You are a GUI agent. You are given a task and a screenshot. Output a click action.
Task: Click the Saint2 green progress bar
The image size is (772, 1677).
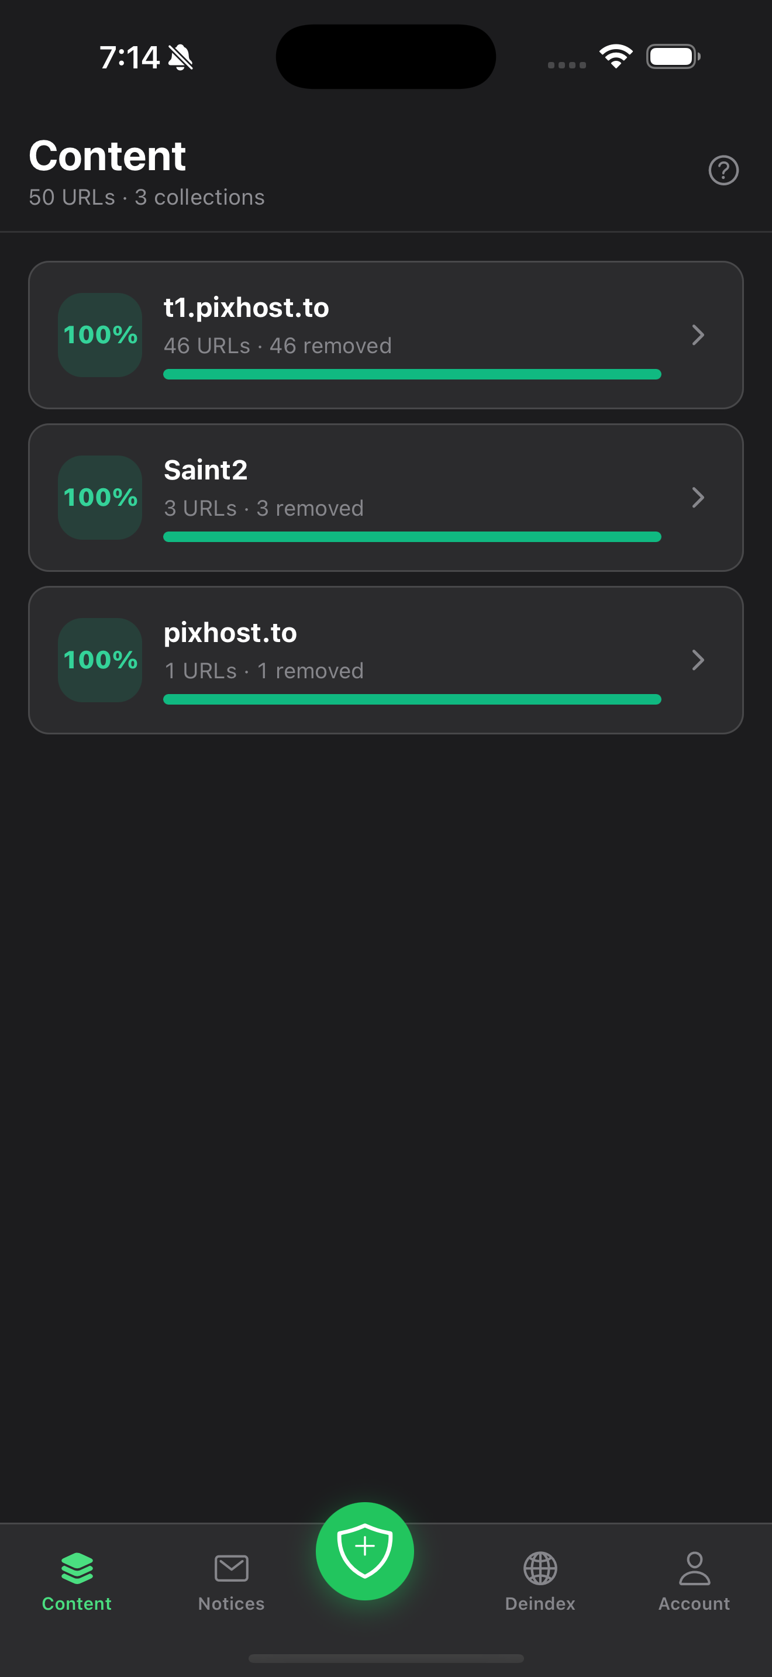pyautogui.click(x=412, y=536)
